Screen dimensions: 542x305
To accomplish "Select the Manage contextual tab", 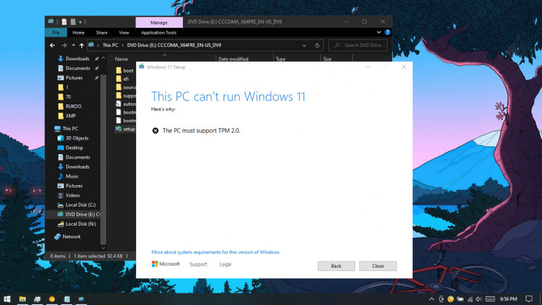I will (159, 22).
